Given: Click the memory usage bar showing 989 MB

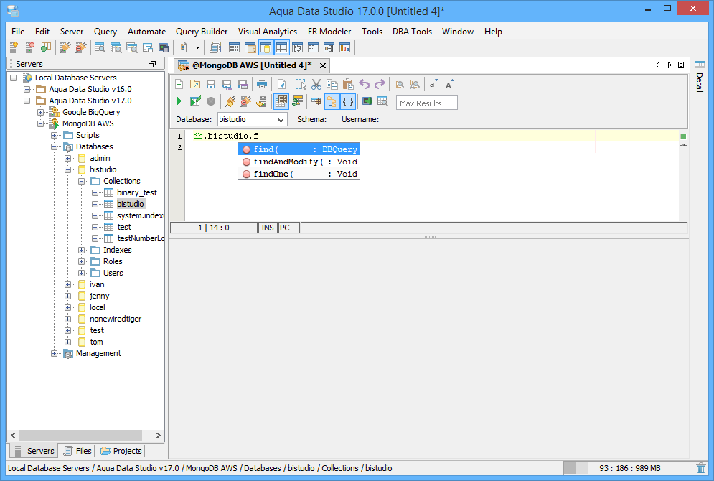Looking at the screenshot, I should click(629, 468).
